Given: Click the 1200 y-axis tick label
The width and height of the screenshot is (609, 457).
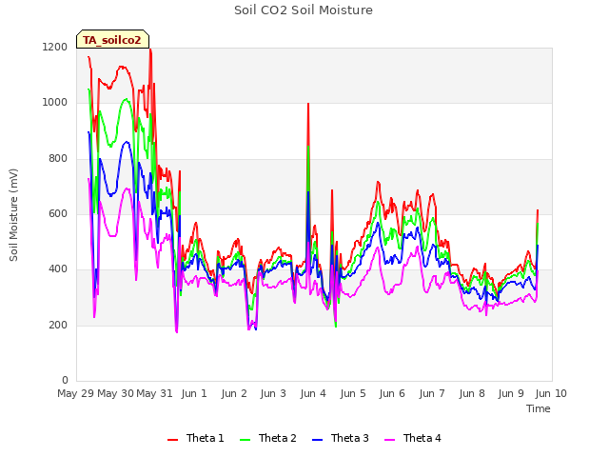Looking at the screenshot, I should tap(55, 47).
